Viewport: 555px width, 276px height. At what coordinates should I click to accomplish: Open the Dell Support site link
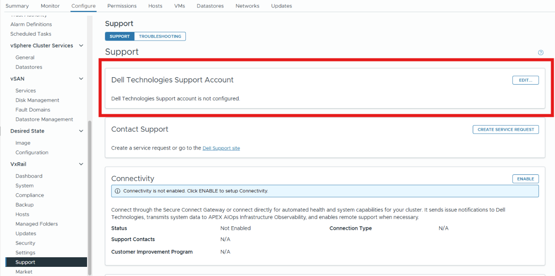pyautogui.click(x=221, y=148)
